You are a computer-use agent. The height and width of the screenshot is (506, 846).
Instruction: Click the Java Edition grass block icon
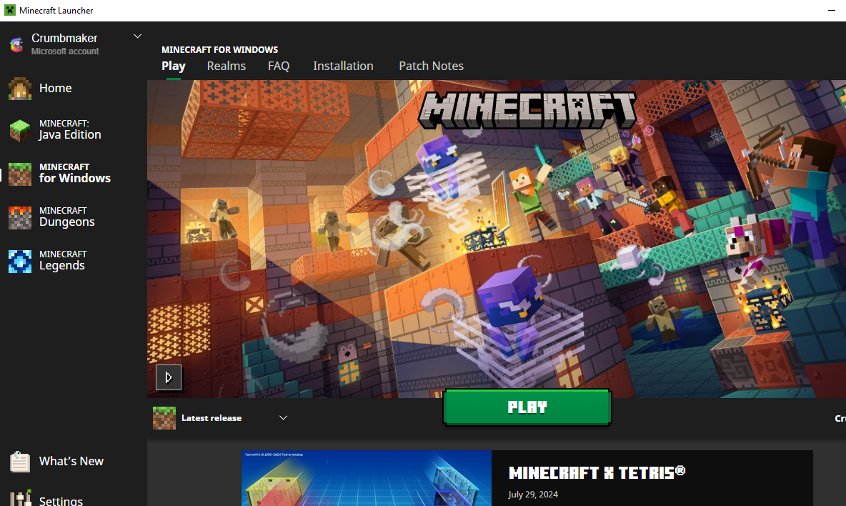coord(20,131)
